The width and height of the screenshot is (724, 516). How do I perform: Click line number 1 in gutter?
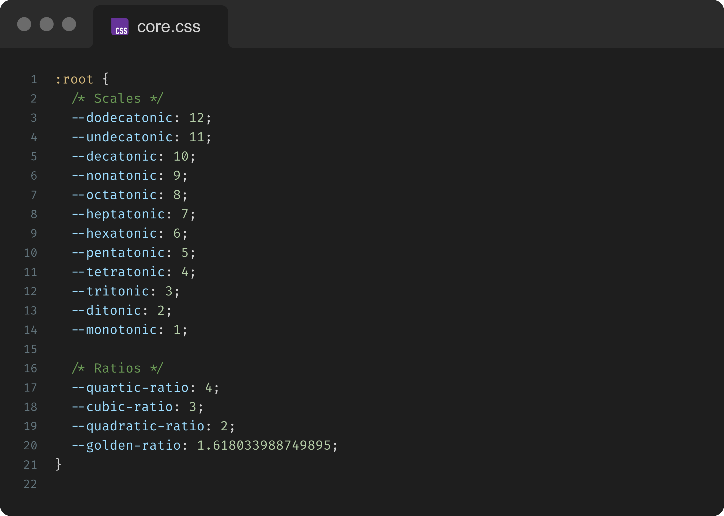[x=34, y=79]
